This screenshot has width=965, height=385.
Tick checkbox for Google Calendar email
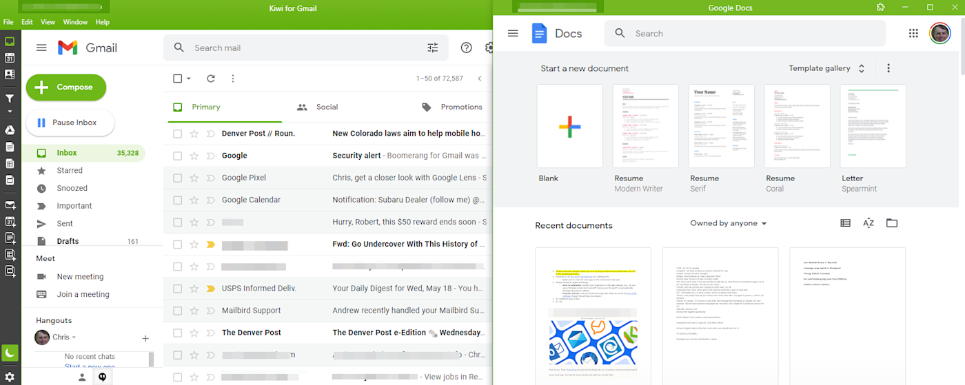[x=177, y=200]
